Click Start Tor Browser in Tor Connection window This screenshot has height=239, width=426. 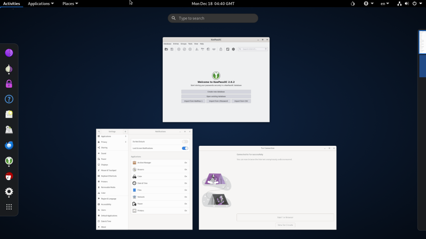[285, 217]
